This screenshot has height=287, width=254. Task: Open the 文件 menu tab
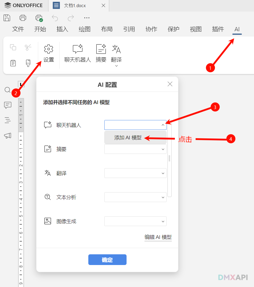click(18, 29)
